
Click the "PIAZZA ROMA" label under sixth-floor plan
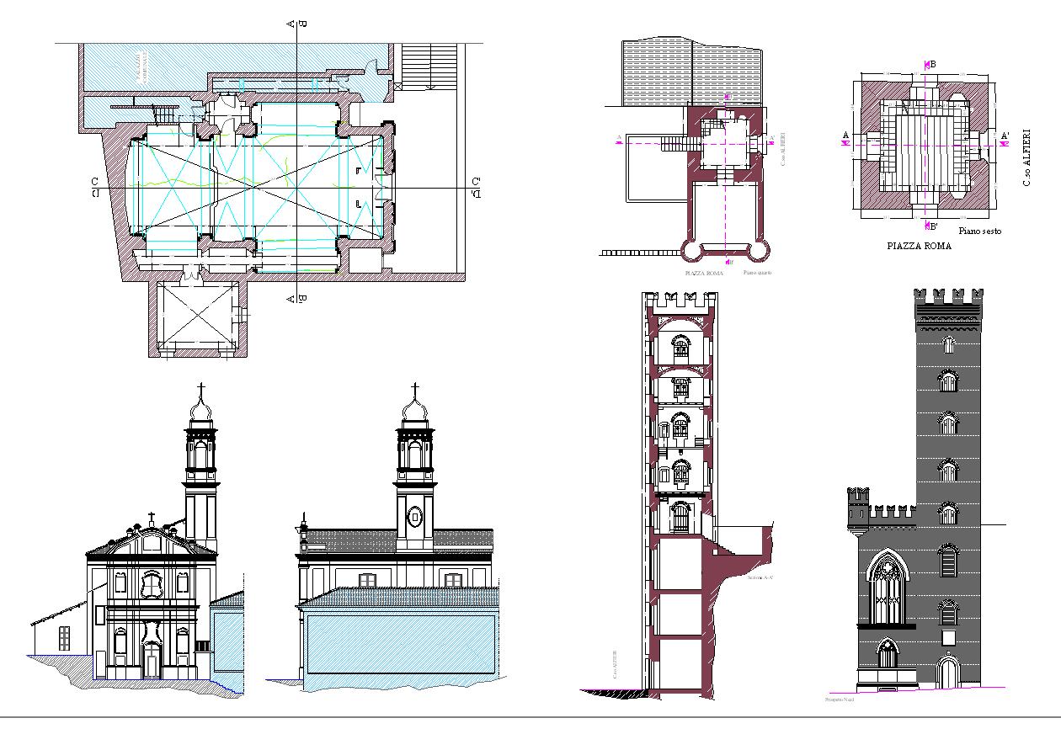pyautogui.click(x=920, y=246)
